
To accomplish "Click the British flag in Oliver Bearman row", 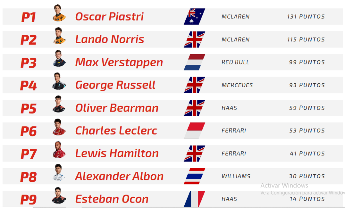I will pyautogui.click(x=194, y=108).
